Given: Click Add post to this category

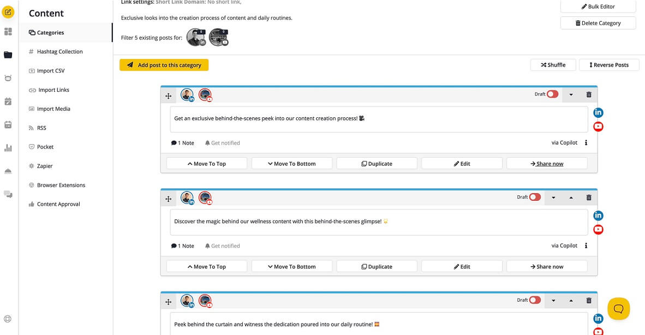Looking at the screenshot, I should coord(164,65).
